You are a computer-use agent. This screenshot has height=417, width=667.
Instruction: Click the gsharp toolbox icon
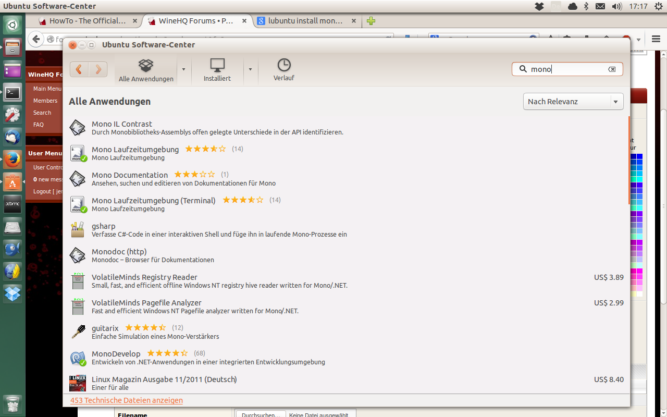point(78,230)
